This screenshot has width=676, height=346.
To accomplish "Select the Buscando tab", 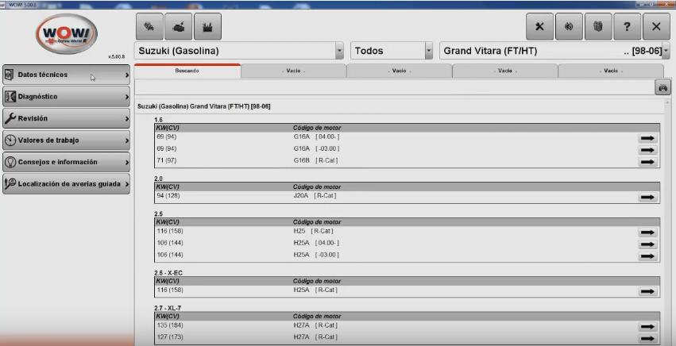I will pyautogui.click(x=187, y=71).
